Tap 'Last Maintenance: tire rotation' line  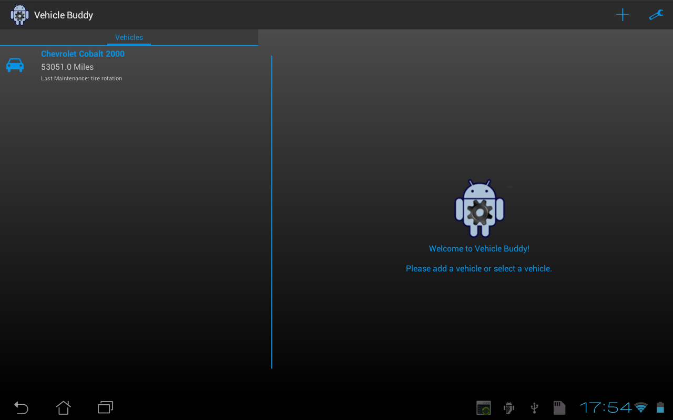pos(81,78)
